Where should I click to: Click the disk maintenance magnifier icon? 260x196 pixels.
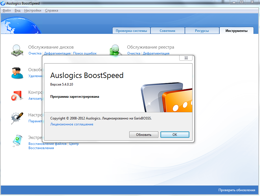pyautogui.click(x=17, y=50)
